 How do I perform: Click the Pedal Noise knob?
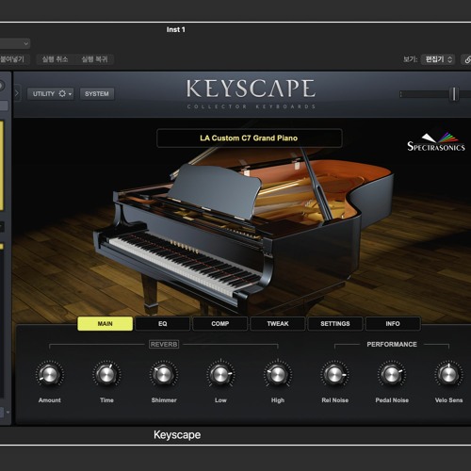[392, 374]
